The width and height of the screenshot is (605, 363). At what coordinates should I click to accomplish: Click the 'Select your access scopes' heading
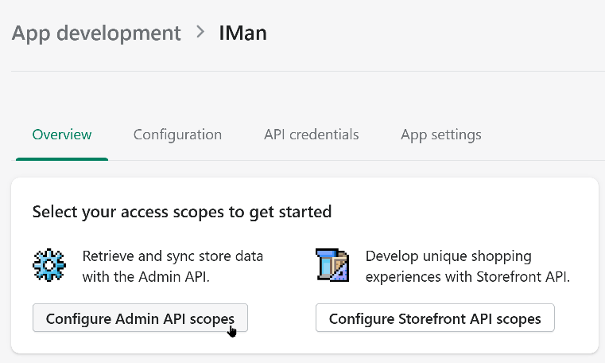click(181, 212)
